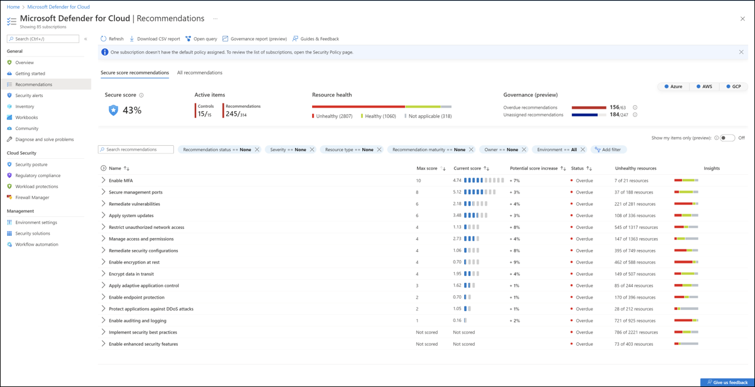
Task: Click the Search recommendations field
Action: click(135, 149)
